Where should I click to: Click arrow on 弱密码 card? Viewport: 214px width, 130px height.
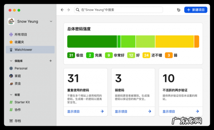point(150,111)
